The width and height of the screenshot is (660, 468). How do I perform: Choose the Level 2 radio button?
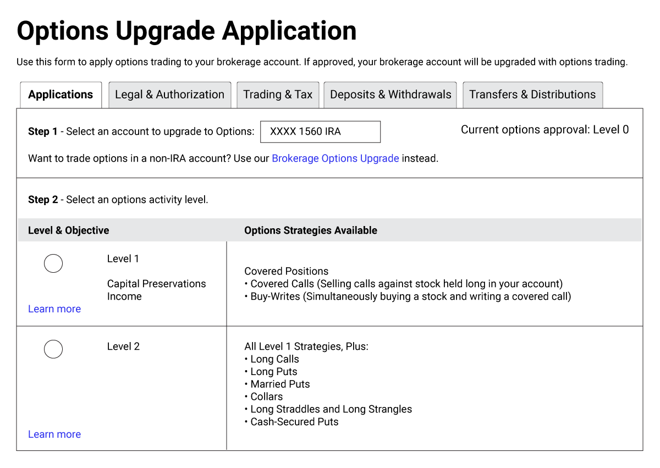[x=53, y=349]
